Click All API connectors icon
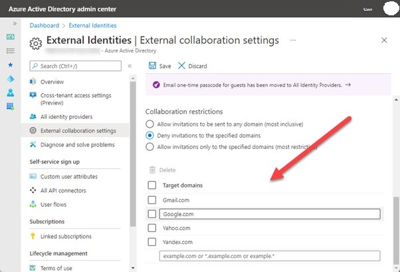The width and height of the screenshot is (400, 272). click(x=33, y=190)
